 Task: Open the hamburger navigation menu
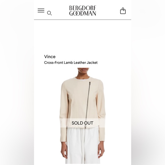41,11
